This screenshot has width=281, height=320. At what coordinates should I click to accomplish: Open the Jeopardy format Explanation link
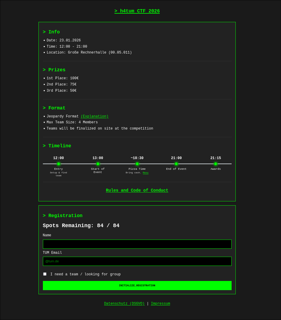click(x=94, y=116)
